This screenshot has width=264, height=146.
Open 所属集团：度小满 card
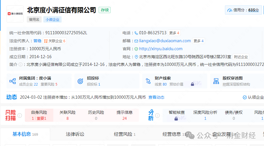39,81
